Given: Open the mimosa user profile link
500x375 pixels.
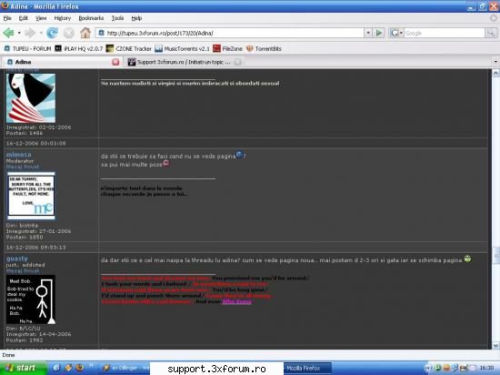Looking at the screenshot, I should [18, 155].
